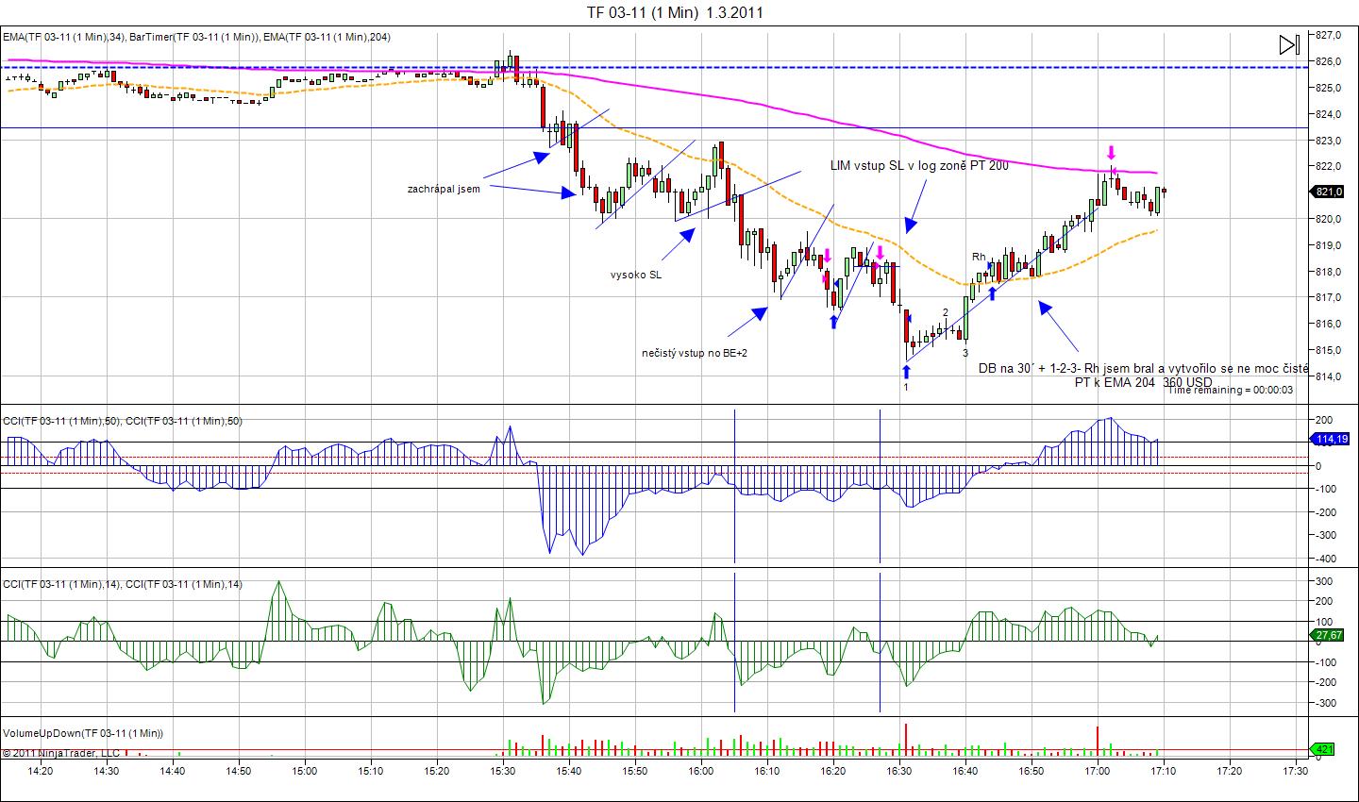This screenshot has height=802, width=1359.
Task: Click the 15:30 time axis label
Action: coord(502,771)
